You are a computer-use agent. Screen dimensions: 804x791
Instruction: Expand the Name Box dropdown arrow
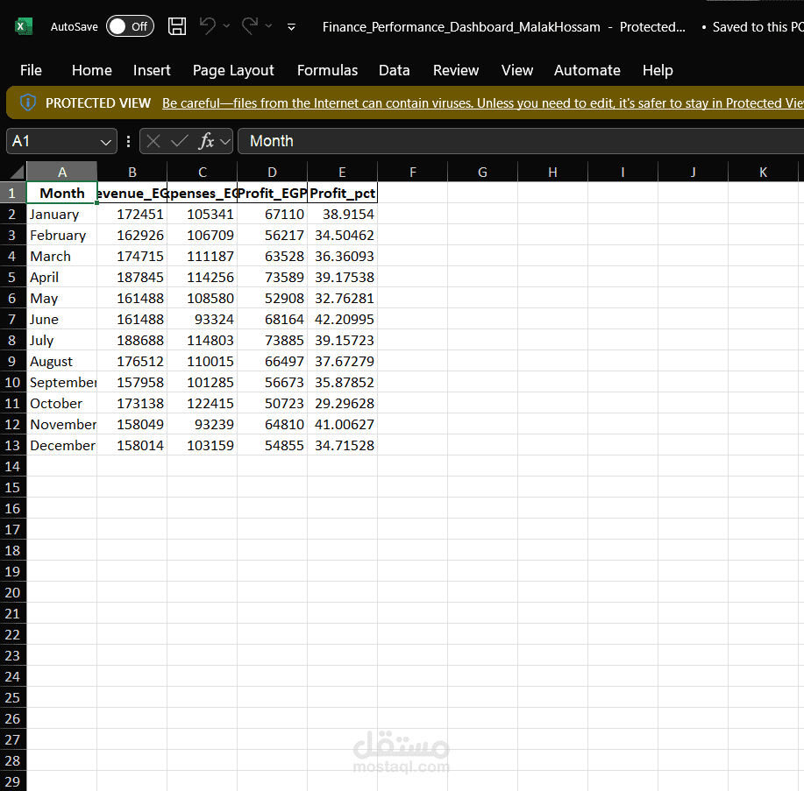[105, 142]
